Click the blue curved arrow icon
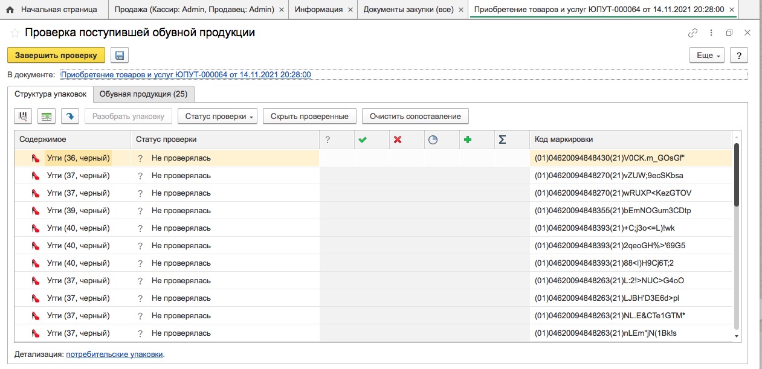This screenshot has width=762, height=369. coord(70,116)
